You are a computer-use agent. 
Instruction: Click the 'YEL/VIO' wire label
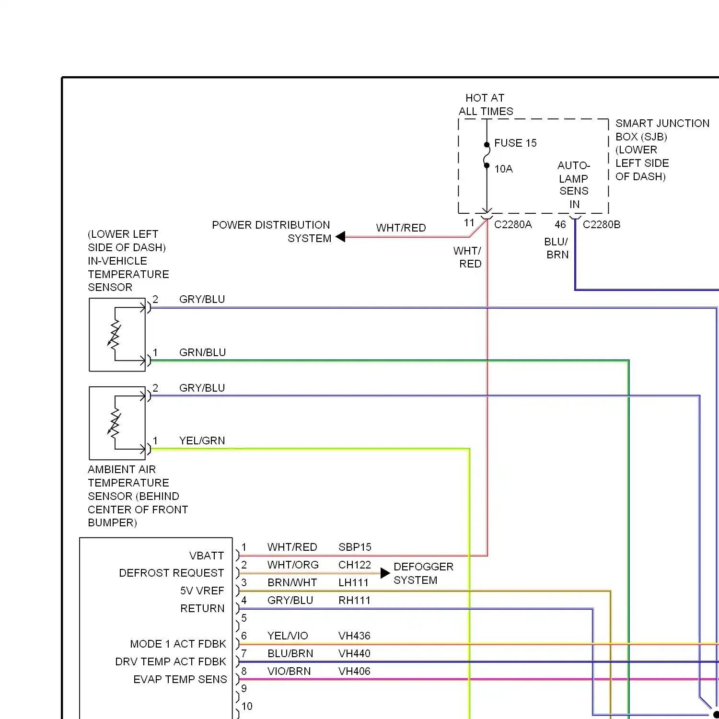point(288,636)
